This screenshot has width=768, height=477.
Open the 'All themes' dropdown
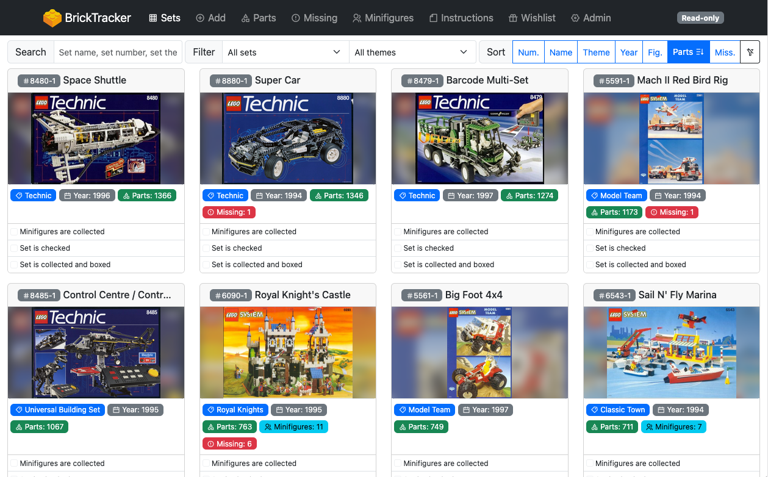(x=412, y=52)
